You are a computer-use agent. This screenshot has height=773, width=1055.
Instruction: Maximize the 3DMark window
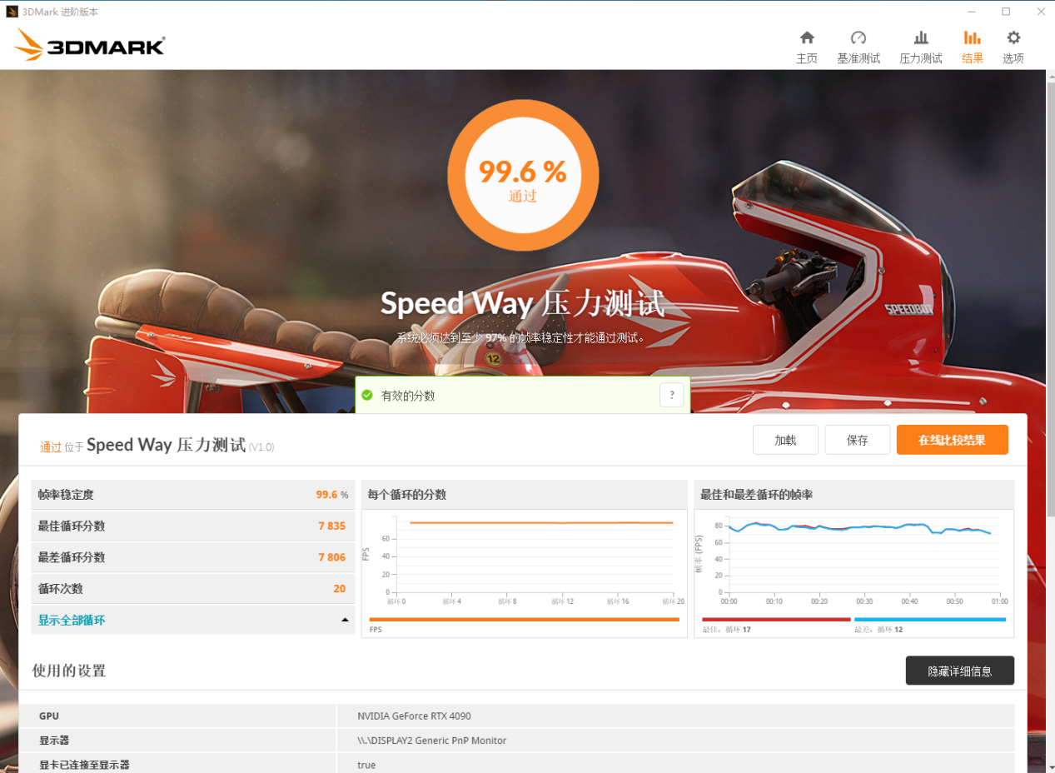1006,12
